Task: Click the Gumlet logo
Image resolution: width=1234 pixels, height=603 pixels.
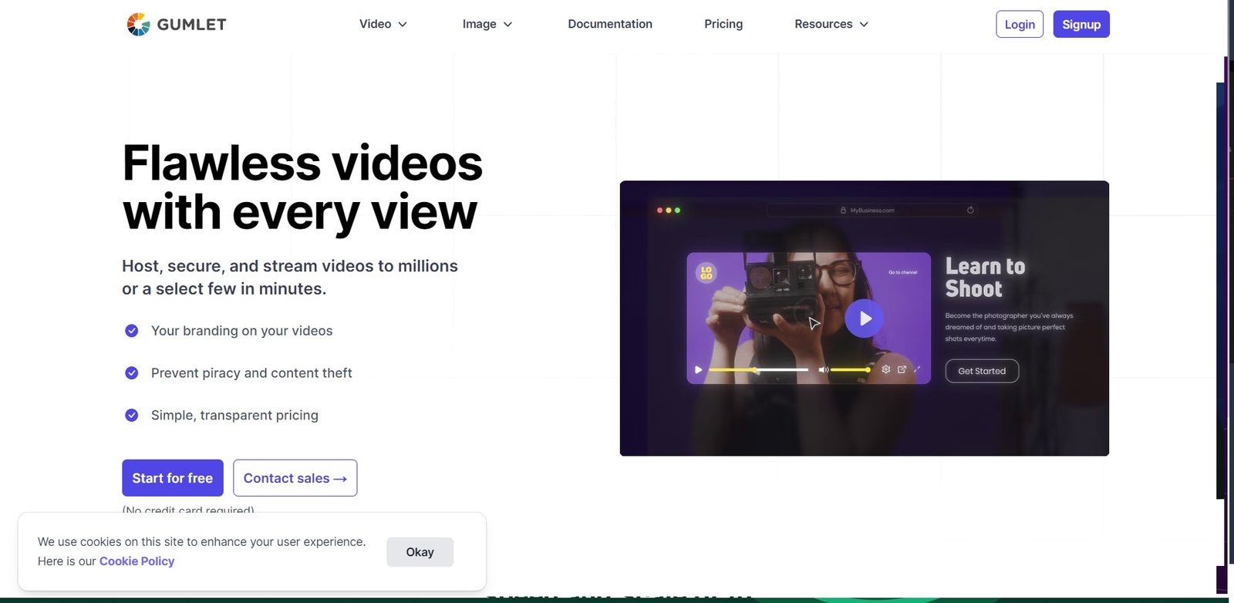Action: [x=177, y=25]
